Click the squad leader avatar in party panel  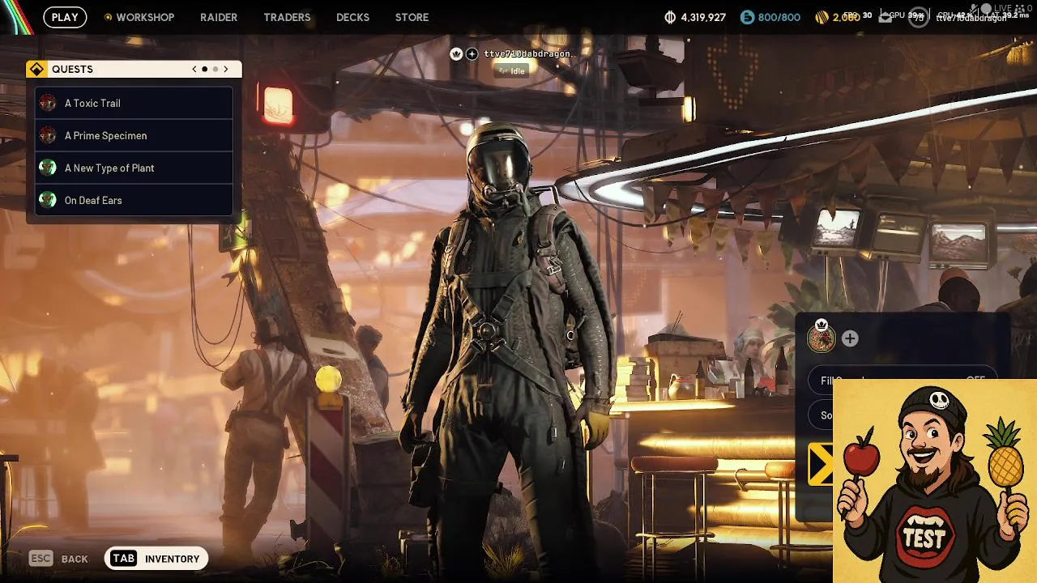coord(821,338)
